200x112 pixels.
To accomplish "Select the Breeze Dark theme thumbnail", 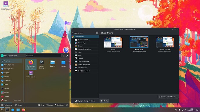I will [139, 42].
